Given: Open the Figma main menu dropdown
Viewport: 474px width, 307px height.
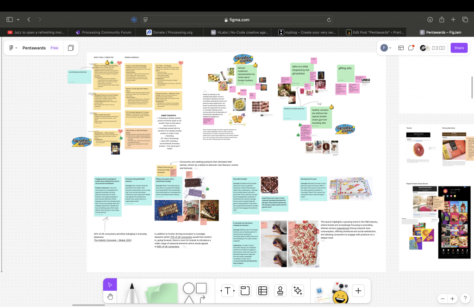Looking at the screenshot, I should click(x=13, y=48).
